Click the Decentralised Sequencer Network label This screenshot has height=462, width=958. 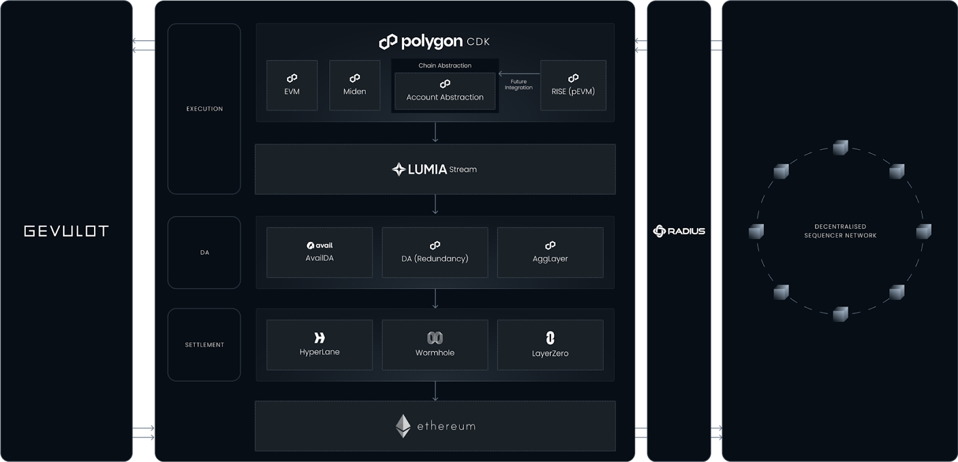tap(841, 231)
